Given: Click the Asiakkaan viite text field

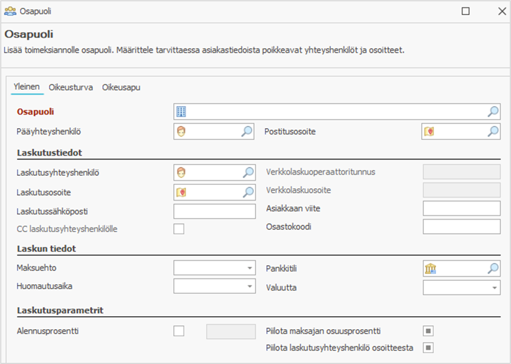Looking at the screenshot, I should (461, 208).
